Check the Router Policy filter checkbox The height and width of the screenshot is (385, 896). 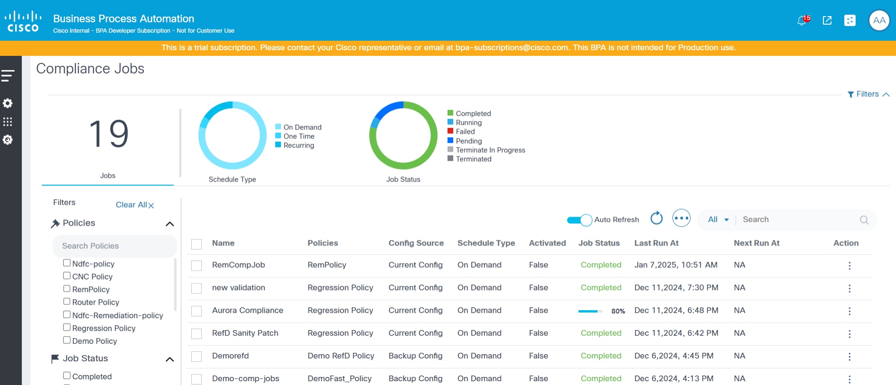[67, 301]
